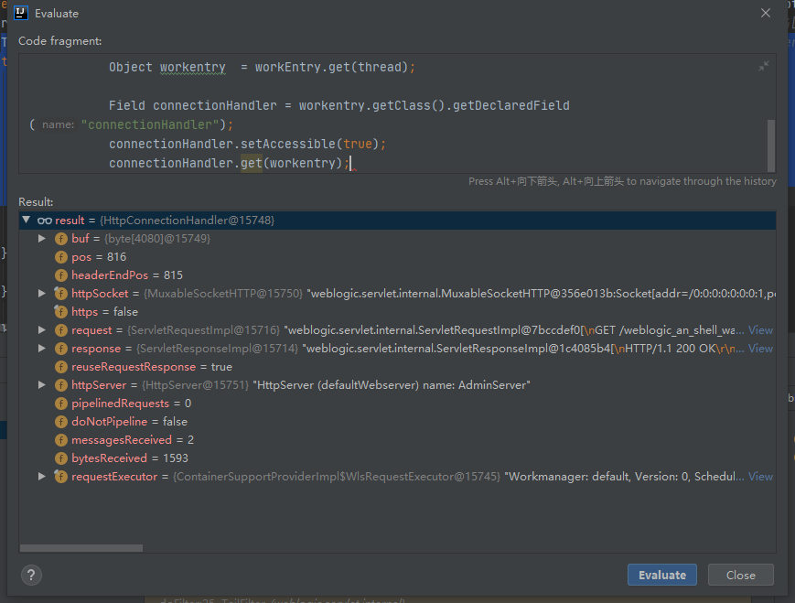Expand the httpServer node
The width and height of the screenshot is (795, 603).
42,385
